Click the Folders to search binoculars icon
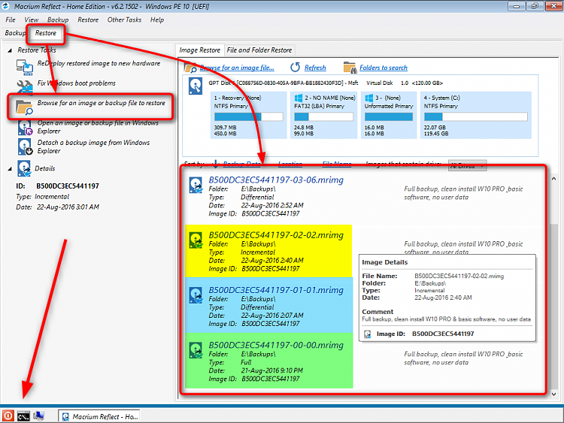 pos(349,68)
